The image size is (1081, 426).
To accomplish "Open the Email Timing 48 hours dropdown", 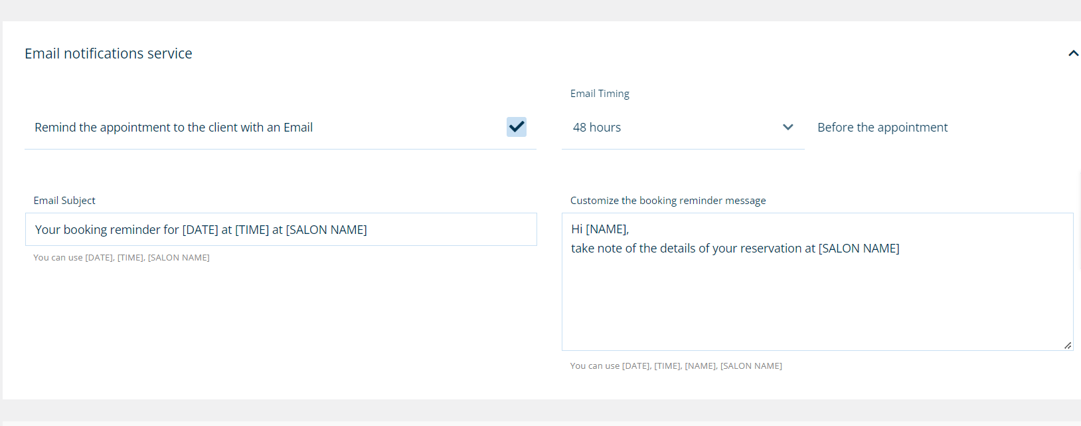I will [x=683, y=128].
